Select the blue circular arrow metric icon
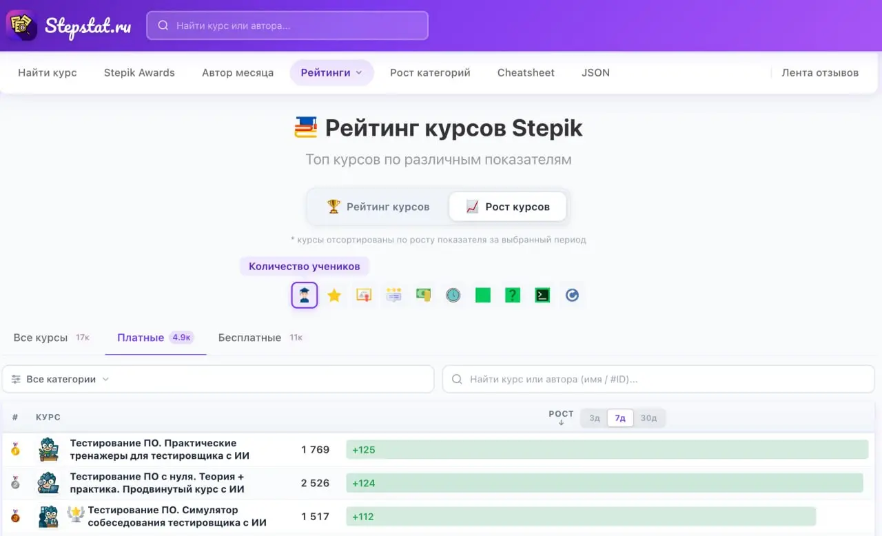The width and height of the screenshot is (882, 536). 572,295
